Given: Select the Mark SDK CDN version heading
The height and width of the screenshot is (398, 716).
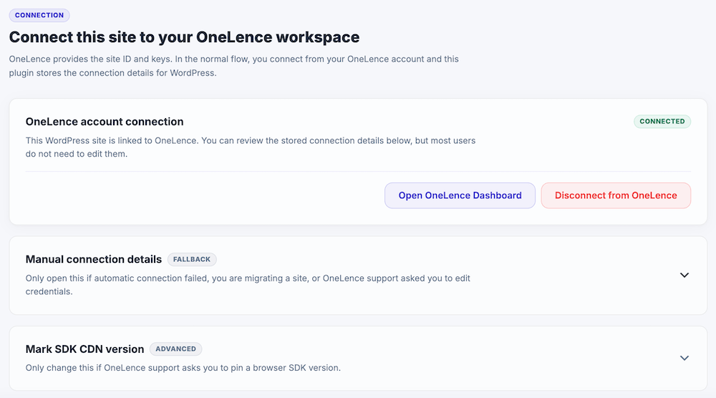Looking at the screenshot, I should coord(85,349).
